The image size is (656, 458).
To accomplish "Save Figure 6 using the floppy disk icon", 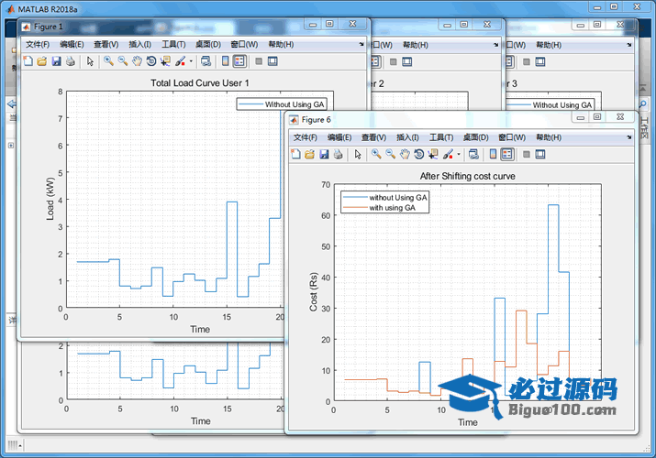I will point(324,154).
